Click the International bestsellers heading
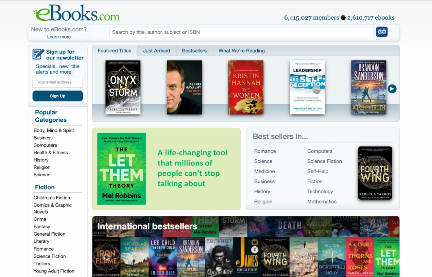This screenshot has height=277, width=432. tap(147, 226)
